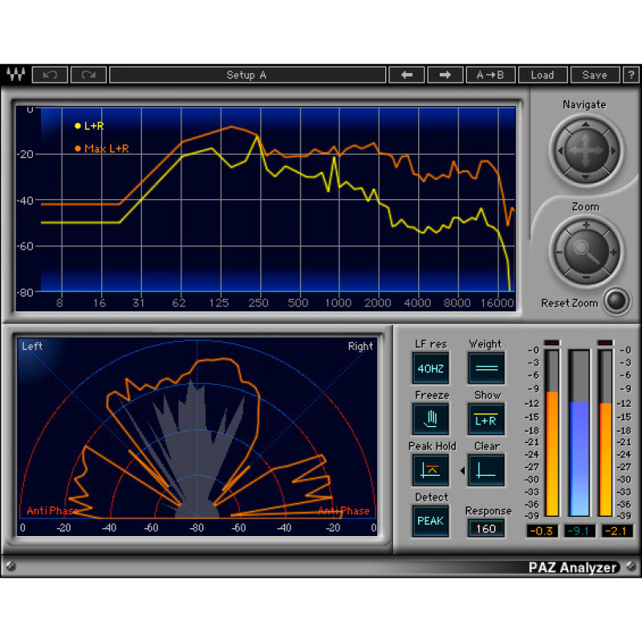
Task: Toggle the Freeze hand button
Action: [x=430, y=418]
